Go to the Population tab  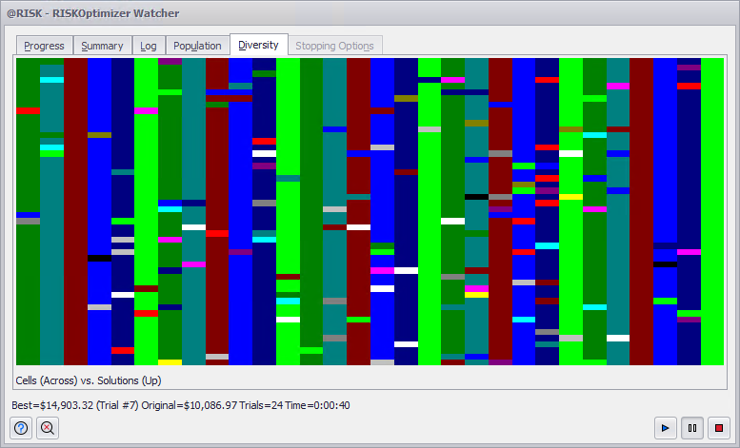pyautogui.click(x=197, y=46)
